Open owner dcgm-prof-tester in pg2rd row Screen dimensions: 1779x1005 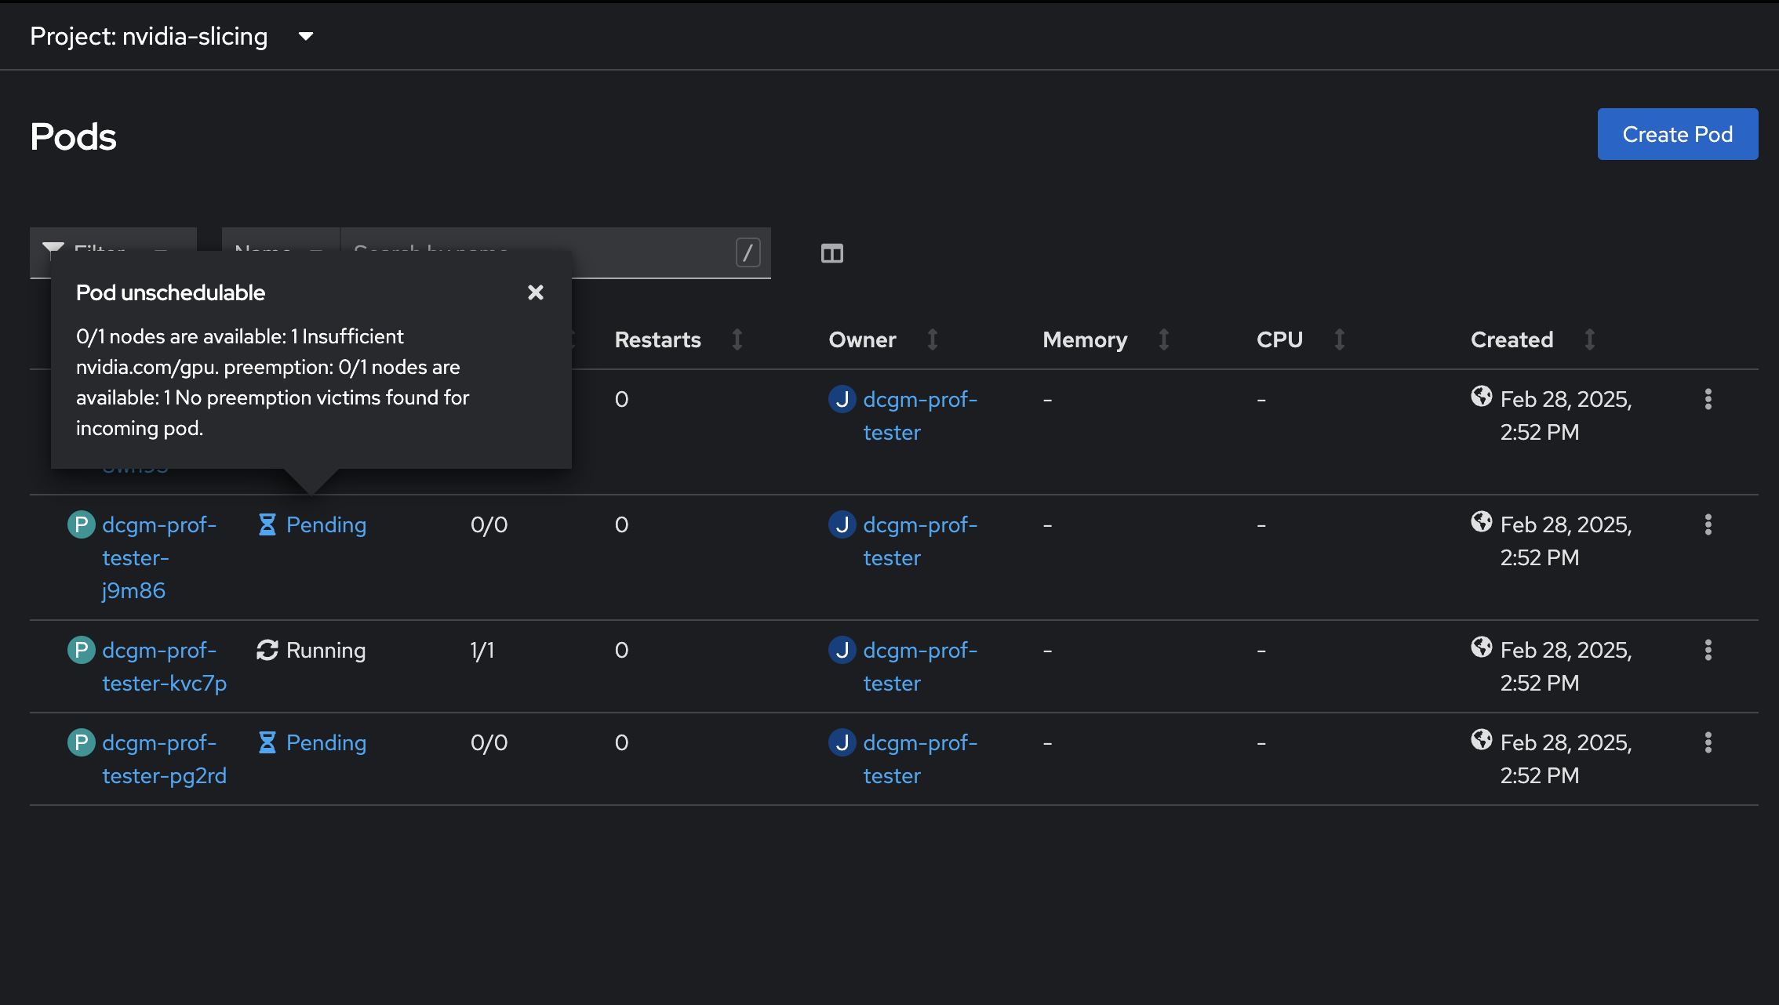[920, 759]
